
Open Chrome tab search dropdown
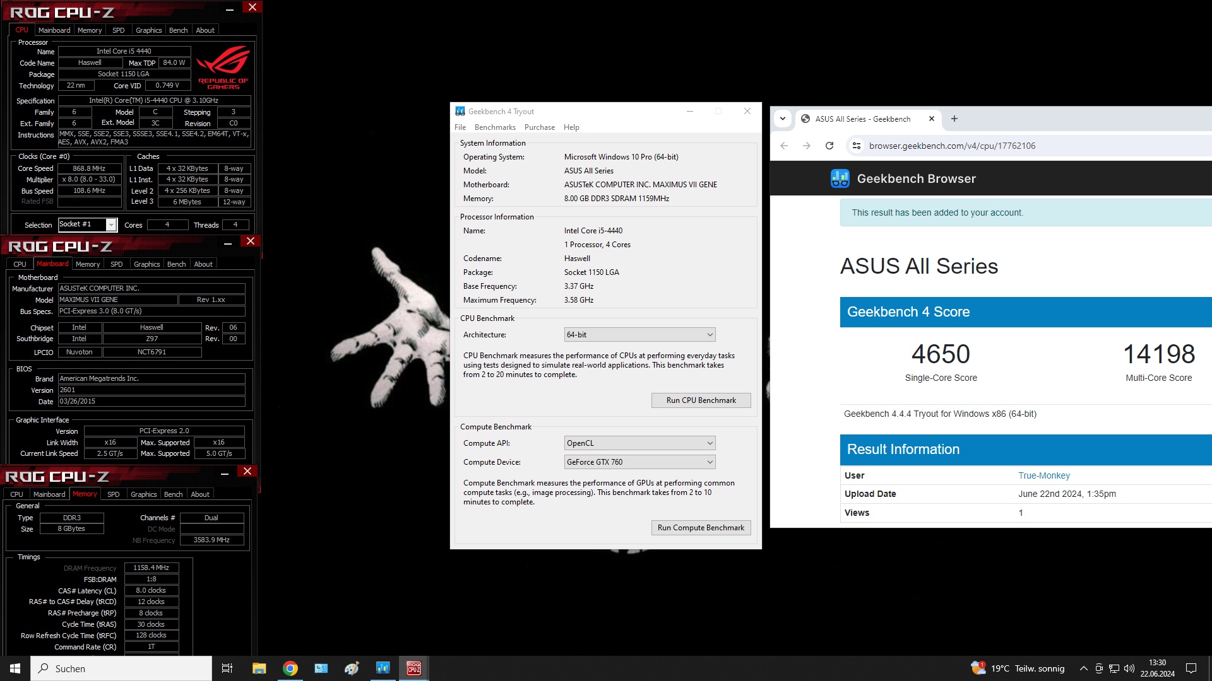tap(783, 119)
